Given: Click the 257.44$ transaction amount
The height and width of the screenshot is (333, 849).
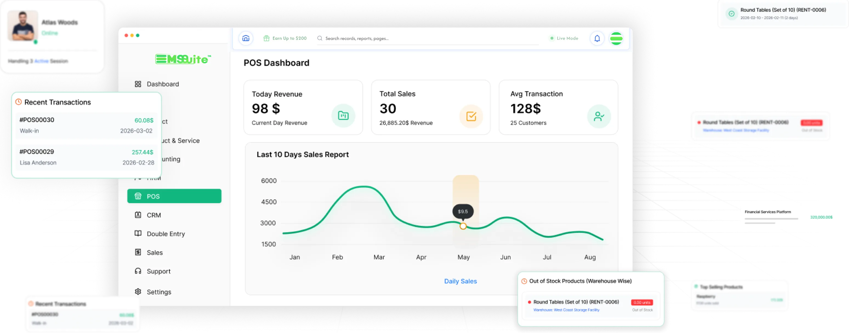Looking at the screenshot, I should (142, 152).
